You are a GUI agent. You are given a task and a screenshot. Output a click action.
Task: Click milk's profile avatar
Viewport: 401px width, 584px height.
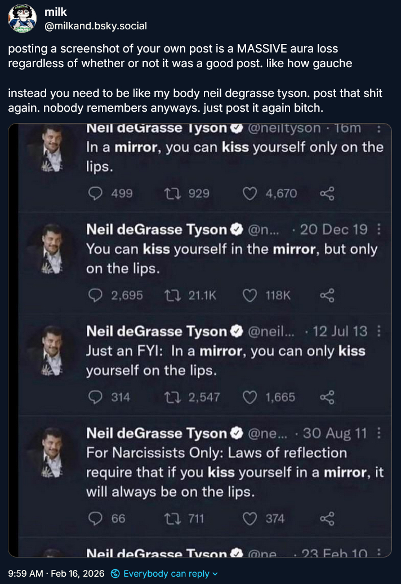(23, 19)
